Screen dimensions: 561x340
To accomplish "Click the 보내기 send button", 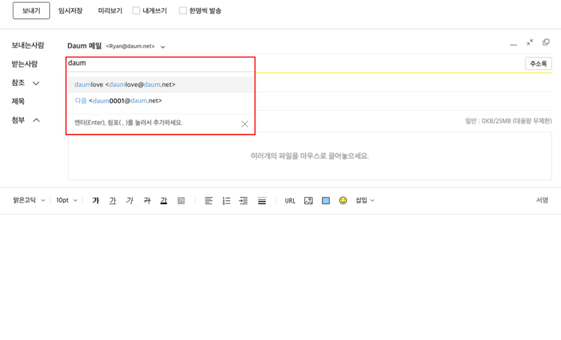I will [x=31, y=10].
